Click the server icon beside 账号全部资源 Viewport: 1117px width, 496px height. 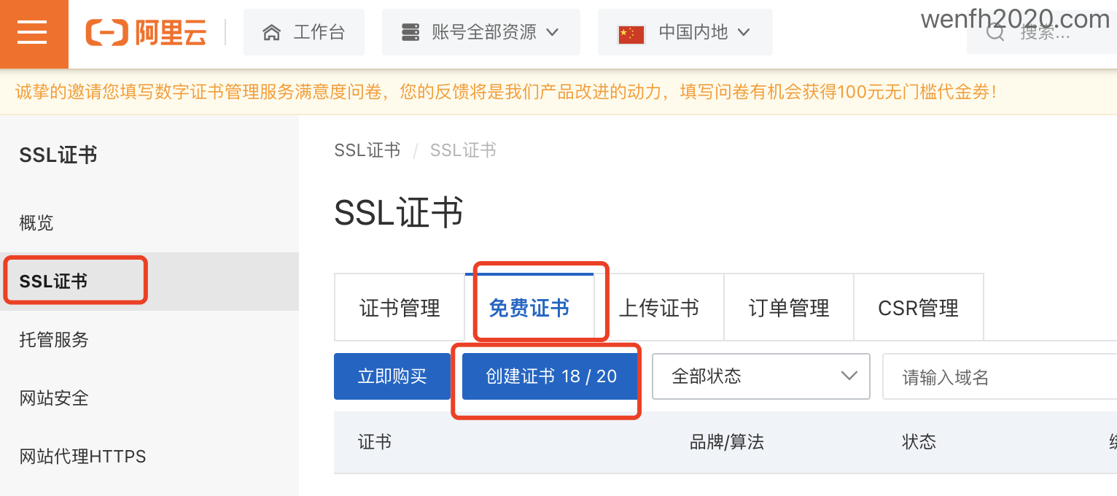pos(410,33)
